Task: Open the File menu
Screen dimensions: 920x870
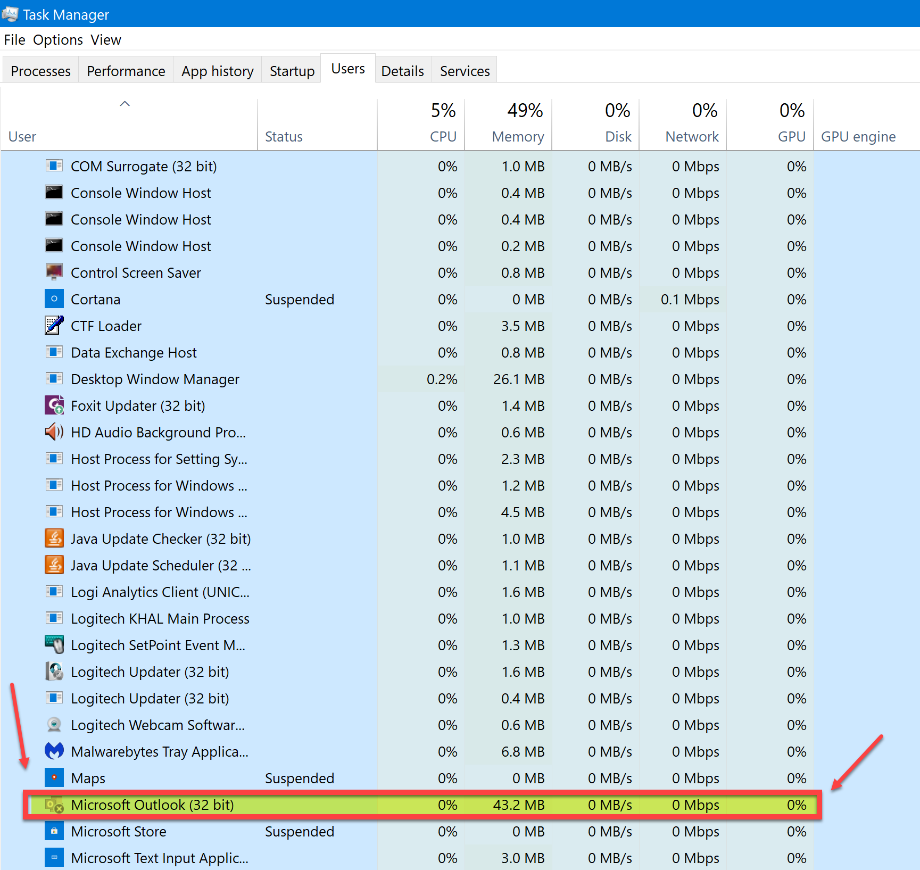Action: (15, 40)
